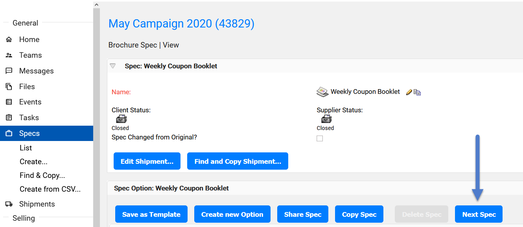The width and height of the screenshot is (523, 227).
Task: Click the scroll up arrow at the top of the sidebar scrollbar
Action: pos(96,5)
